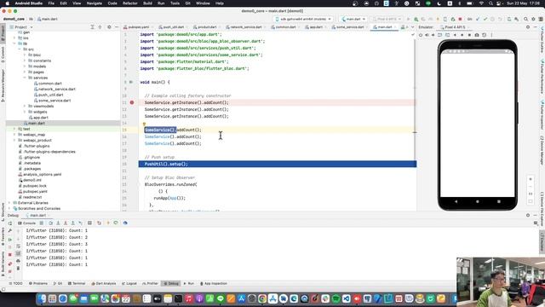Take emulator screenshot with camera icon

pyautogui.click(x=477, y=35)
